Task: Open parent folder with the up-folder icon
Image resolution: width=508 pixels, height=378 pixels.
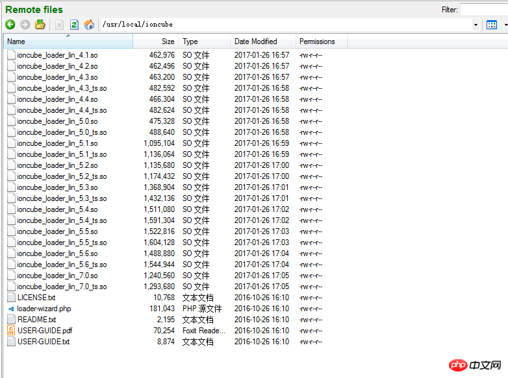Action: point(40,24)
